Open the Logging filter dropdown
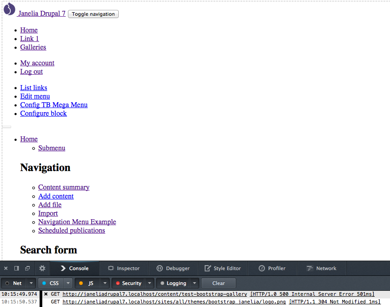This screenshot has height=307, width=390. click(194, 283)
